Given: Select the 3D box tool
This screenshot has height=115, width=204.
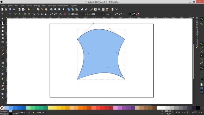Looking at the screenshot, I should pyautogui.click(x=3, y=38).
